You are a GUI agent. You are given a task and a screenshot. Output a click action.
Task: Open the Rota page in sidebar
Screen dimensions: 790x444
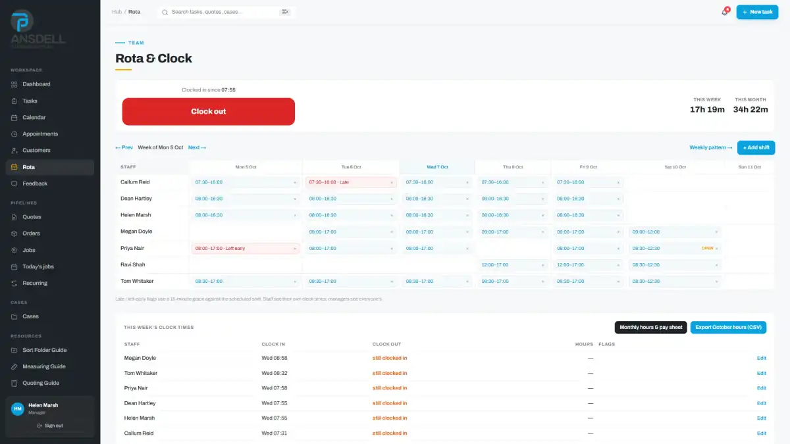click(50, 167)
